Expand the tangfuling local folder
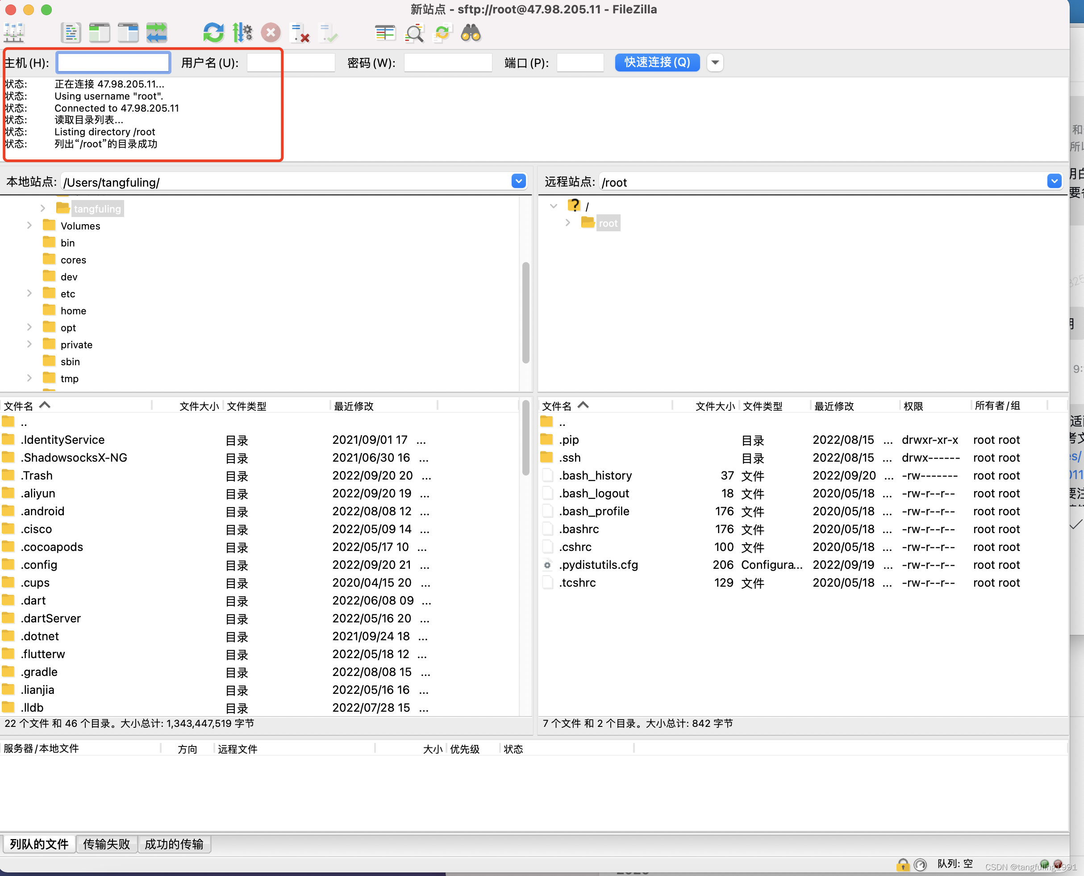 (43, 209)
